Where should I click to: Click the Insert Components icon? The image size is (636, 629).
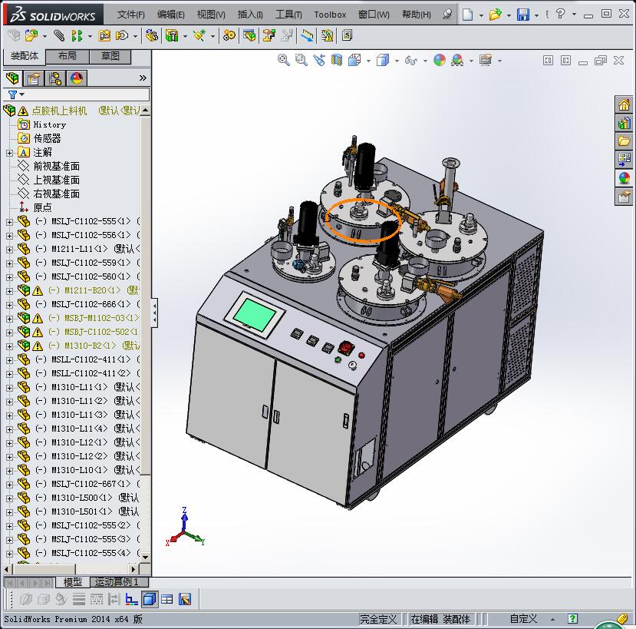(x=31, y=36)
